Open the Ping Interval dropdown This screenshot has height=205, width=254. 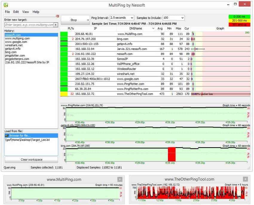122,18
